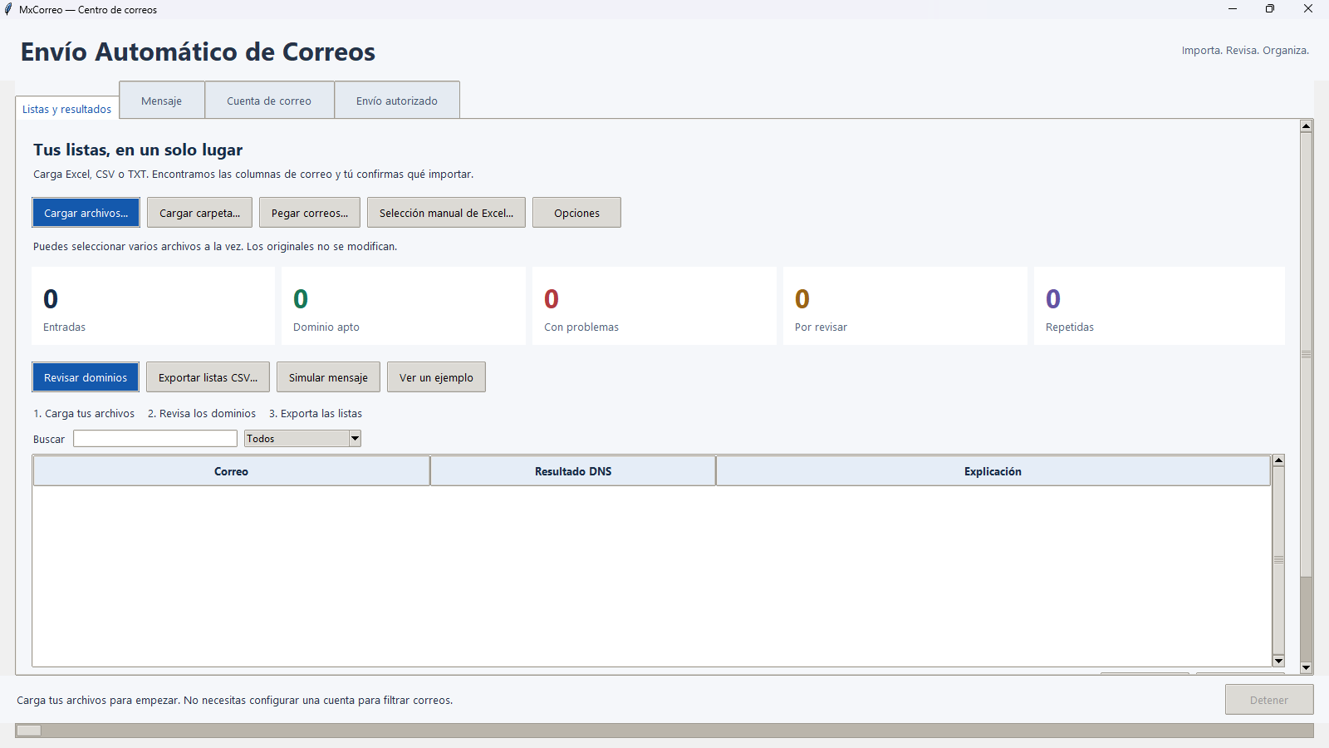Open the Listas y resultados tab

(x=66, y=108)
